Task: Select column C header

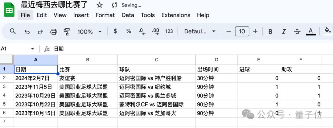Action: coord(157,60)
